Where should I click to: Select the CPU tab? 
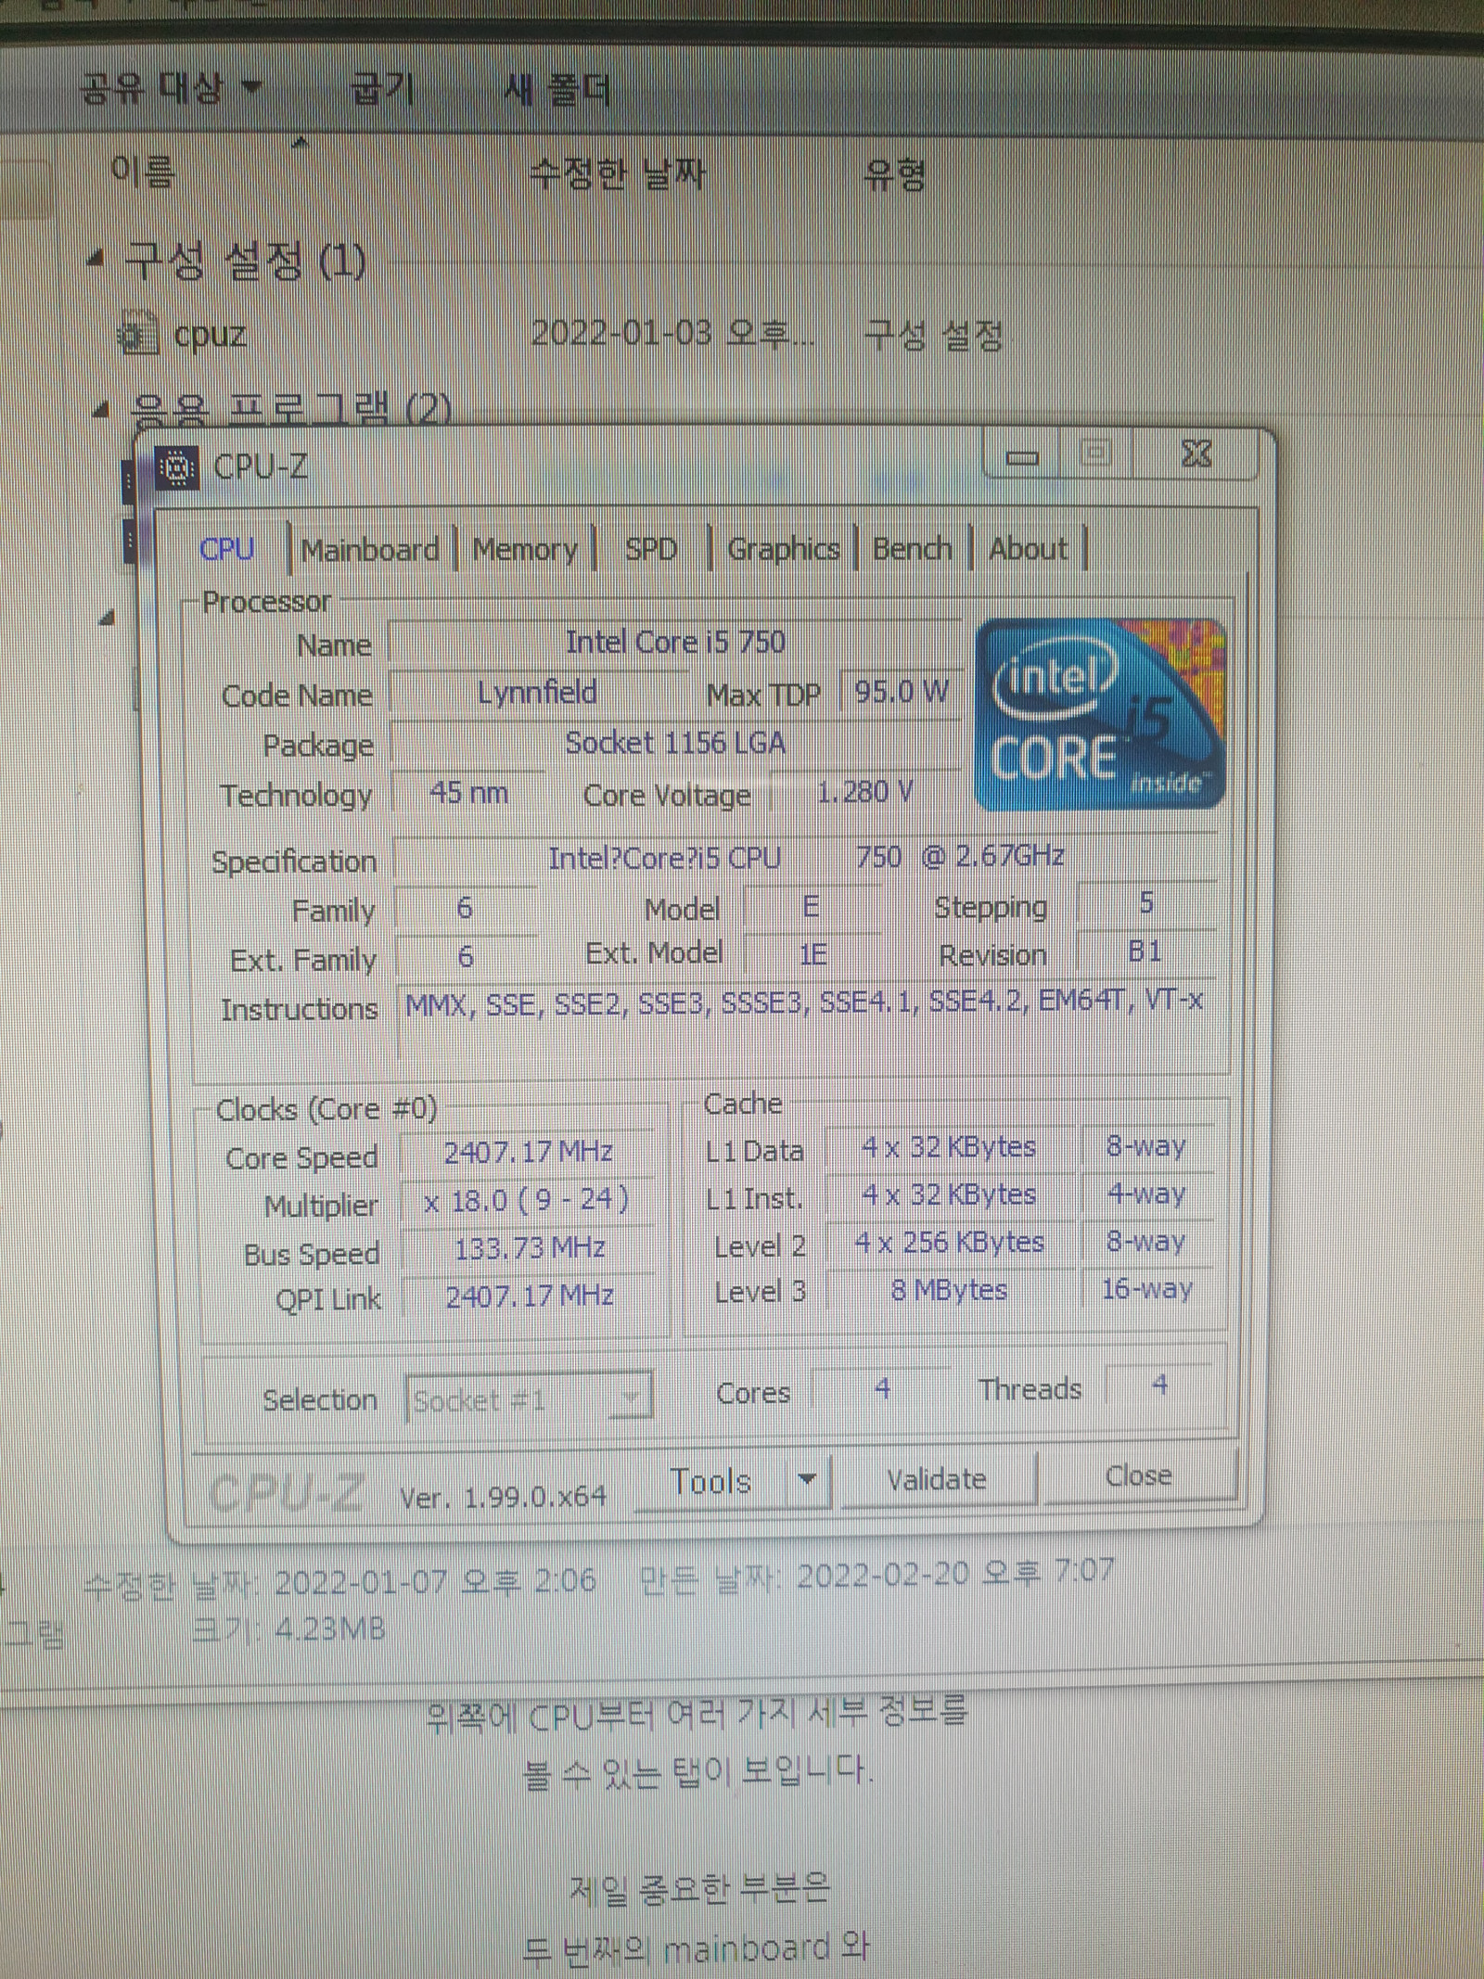(x=227, y=549)
